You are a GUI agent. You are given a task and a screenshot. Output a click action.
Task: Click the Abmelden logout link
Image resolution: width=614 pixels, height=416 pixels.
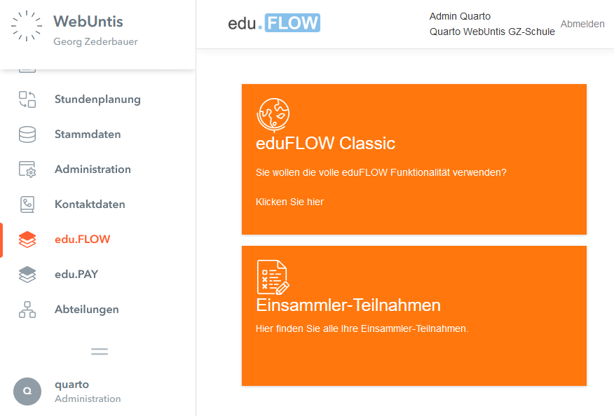582,24
